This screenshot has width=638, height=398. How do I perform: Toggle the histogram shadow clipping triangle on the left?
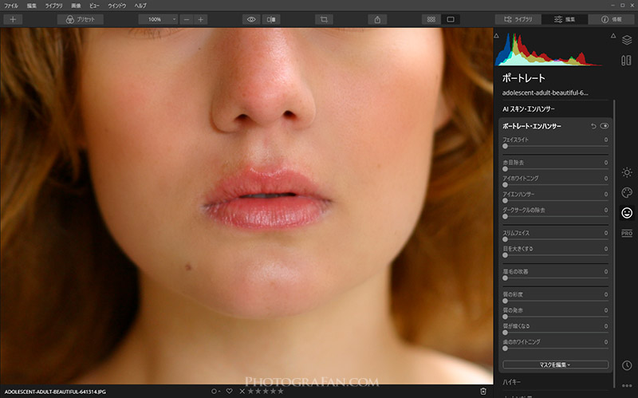[x=496, y=36]
